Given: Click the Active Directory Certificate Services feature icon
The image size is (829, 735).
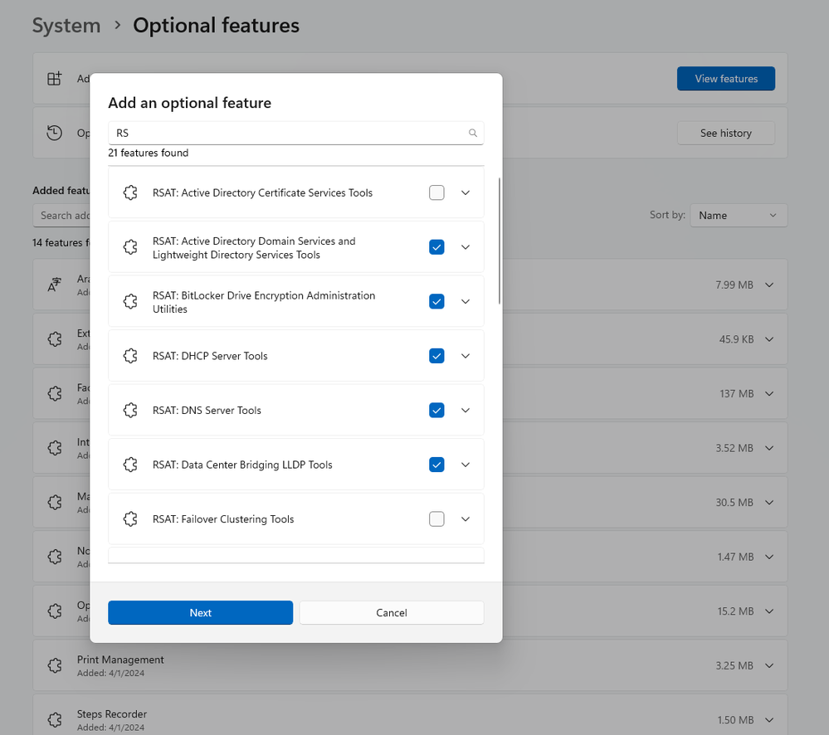Looking at the screenshot, I should coord(130,192).
